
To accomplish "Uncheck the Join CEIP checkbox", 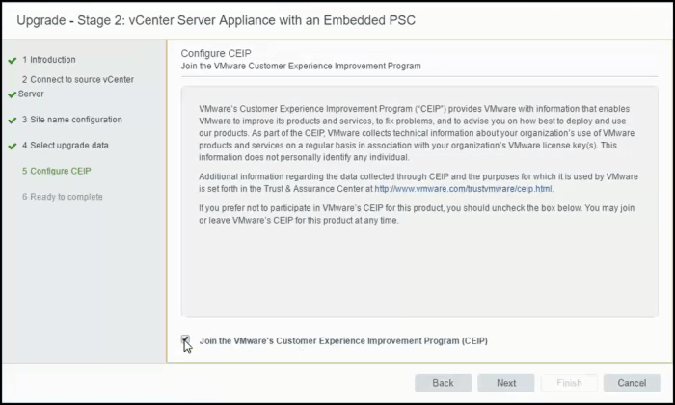I will [185, 340].
